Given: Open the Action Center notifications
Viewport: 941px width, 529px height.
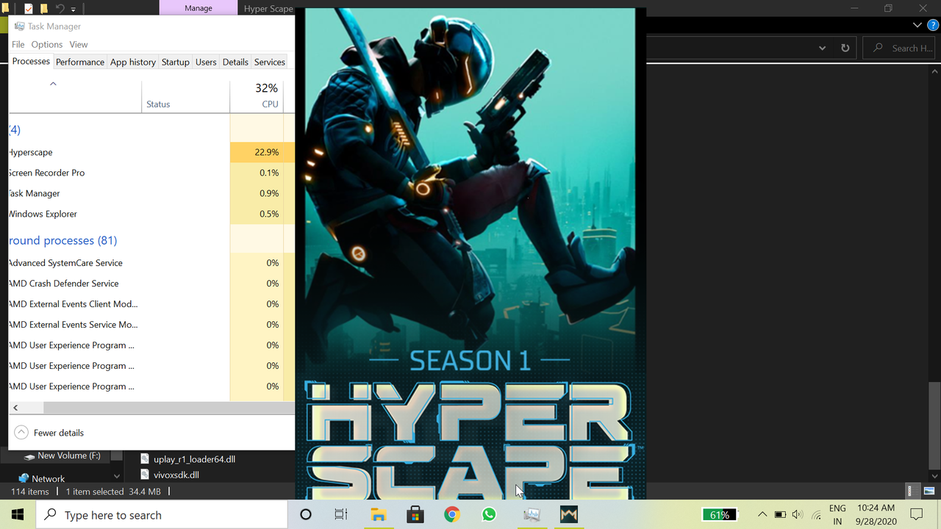Looking at the screenshot, I should 917,514.
